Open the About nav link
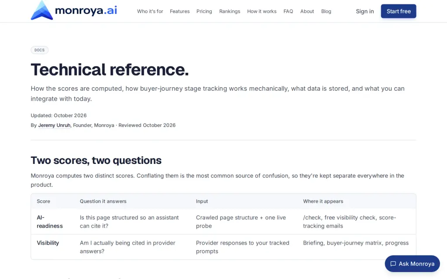This screenshot has width=447, height=279. pyautogui.click(x=307, y=11)
